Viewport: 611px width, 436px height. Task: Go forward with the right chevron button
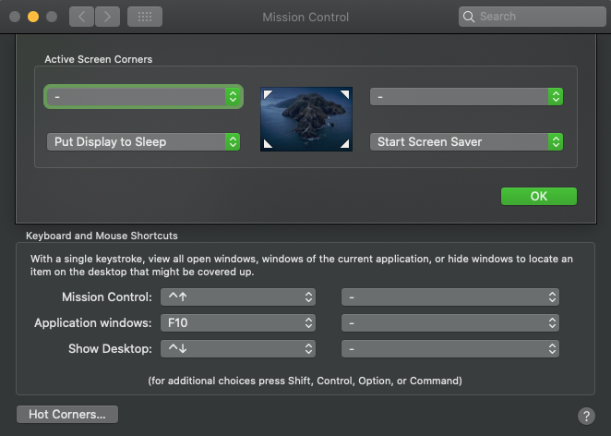pos(108,17)
